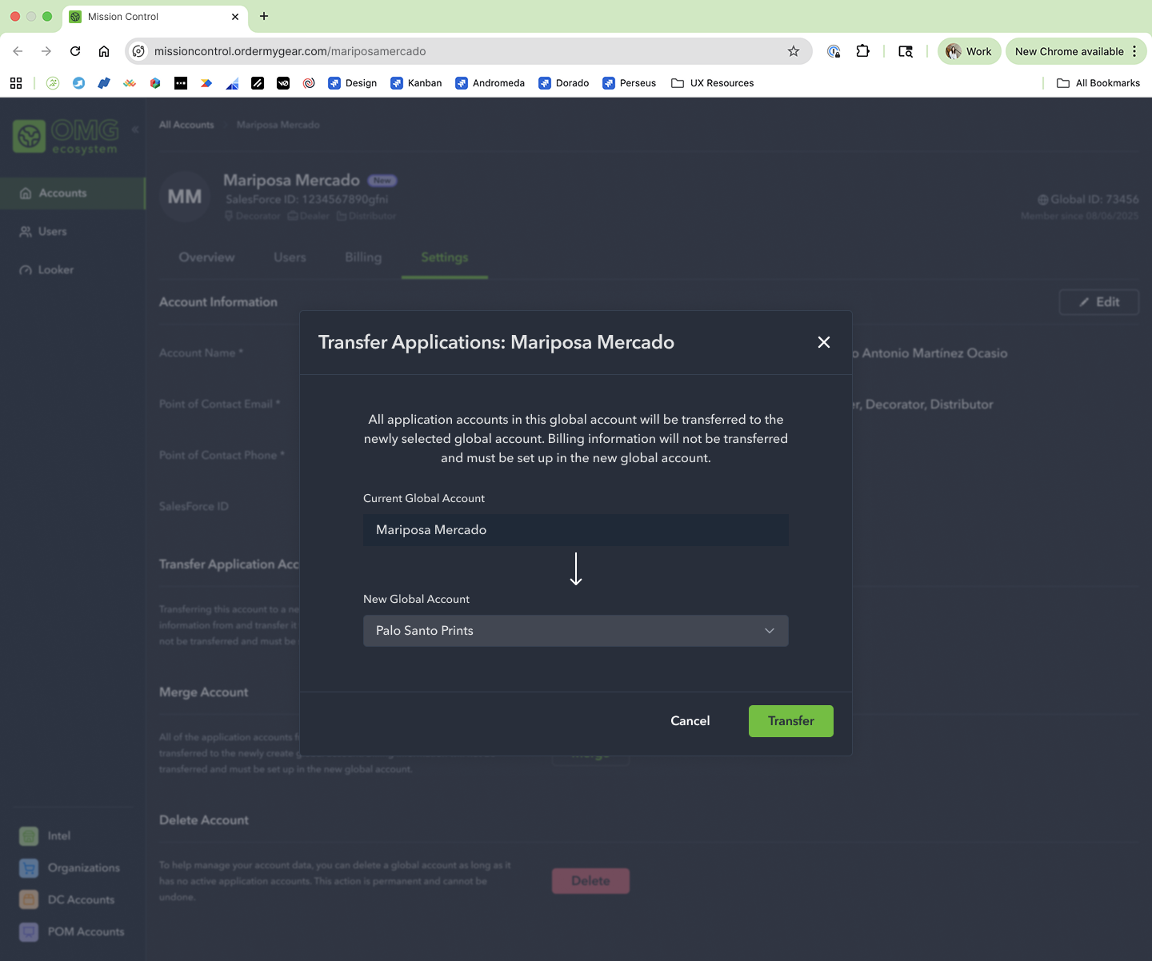This screenshot has width=1152, height=961.
Task: Reload the Mission Control page
Action: pyautogui.click(x=75, y=51)
